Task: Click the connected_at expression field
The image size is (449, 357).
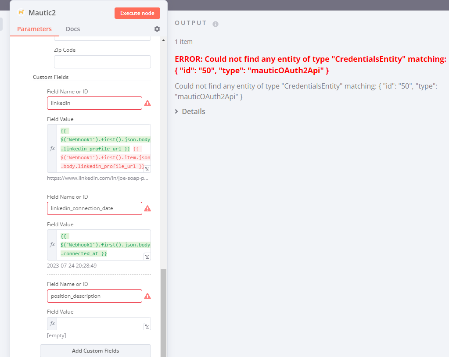Action: (104, 245)
